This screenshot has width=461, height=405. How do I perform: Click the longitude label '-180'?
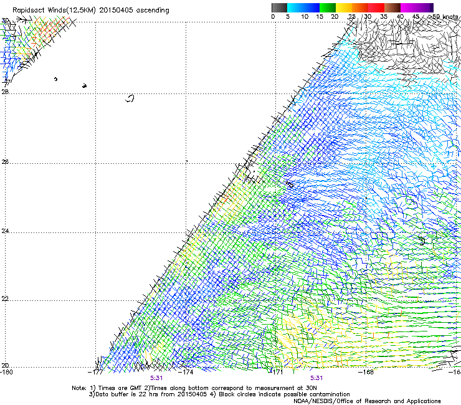(6, 372)
